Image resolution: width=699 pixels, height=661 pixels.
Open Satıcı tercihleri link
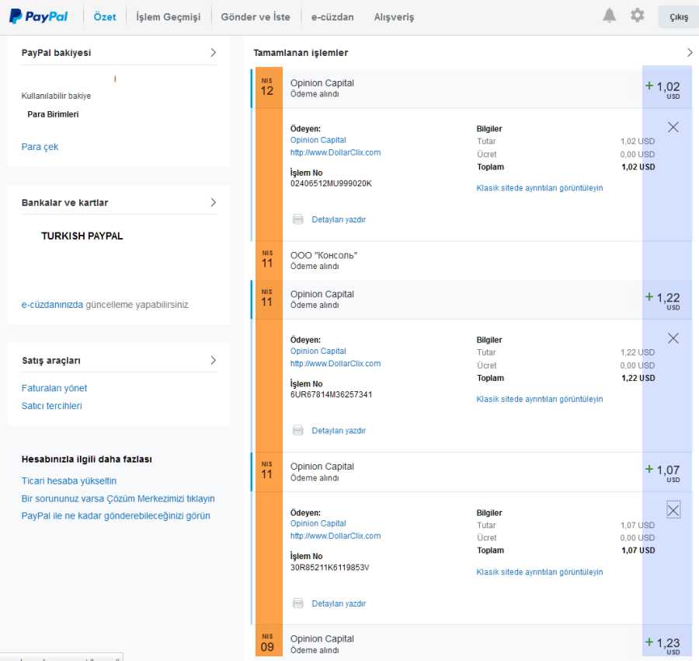point(52,406)
